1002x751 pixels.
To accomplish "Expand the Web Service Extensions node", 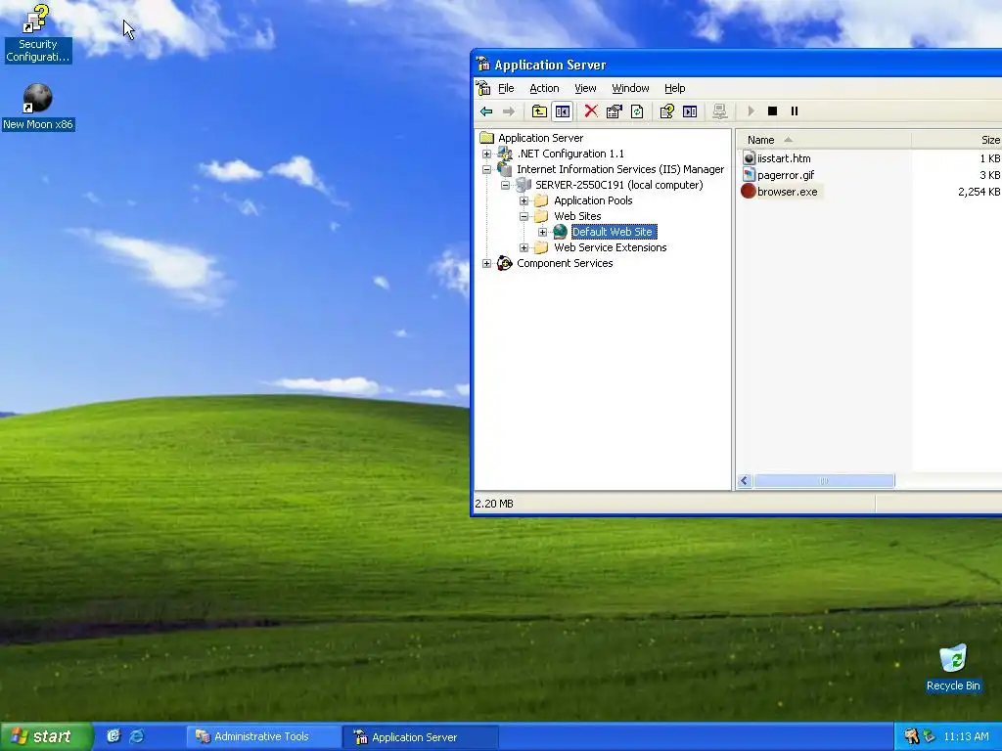I will point(524,247).
